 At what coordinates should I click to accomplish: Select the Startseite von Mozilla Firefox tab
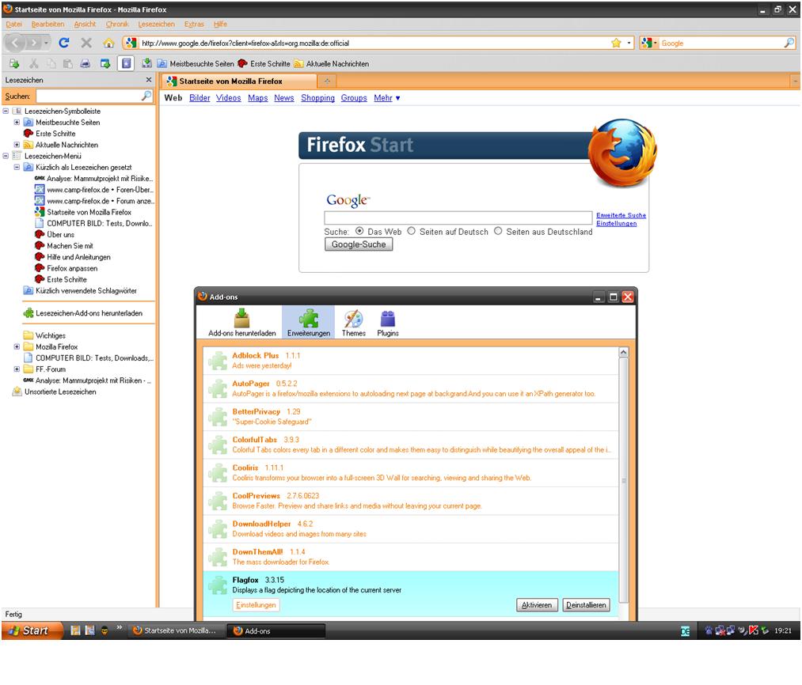click(239, 81)
